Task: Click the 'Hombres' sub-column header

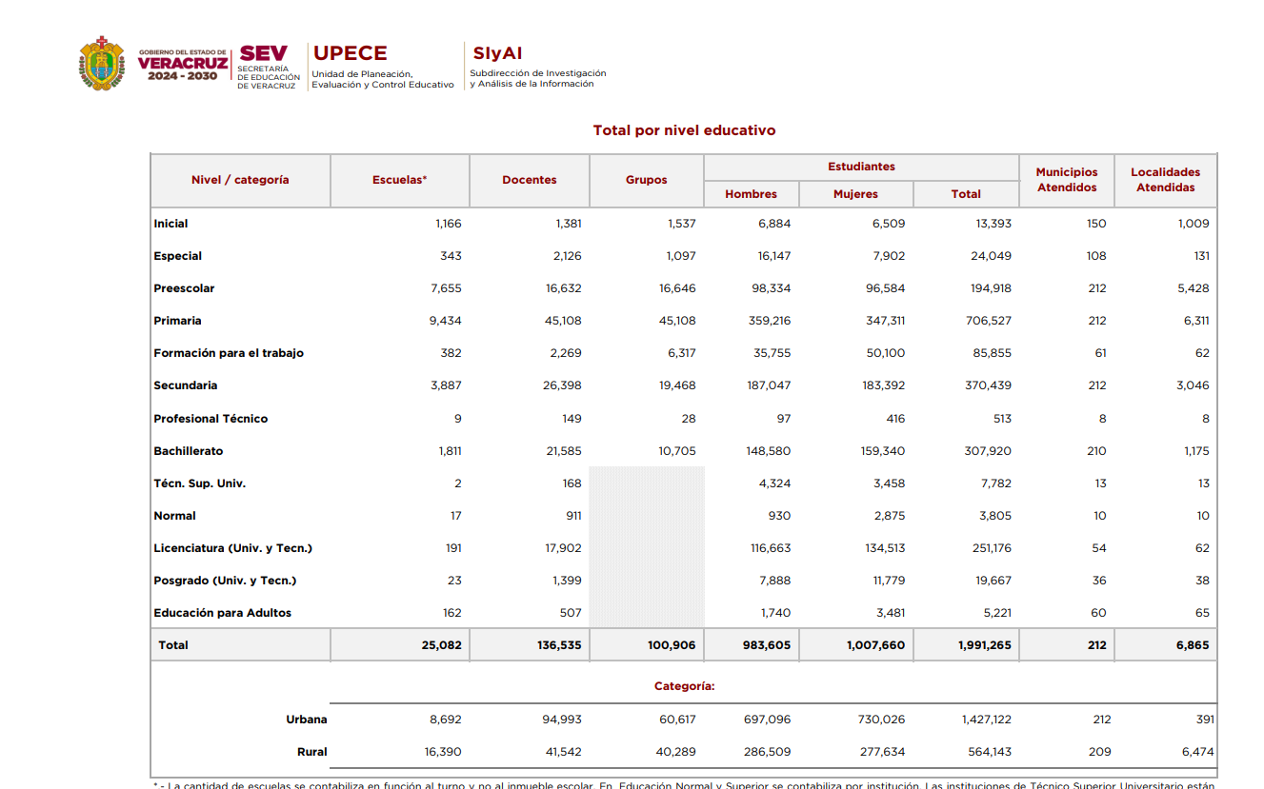Action: [x=751, y=194]
